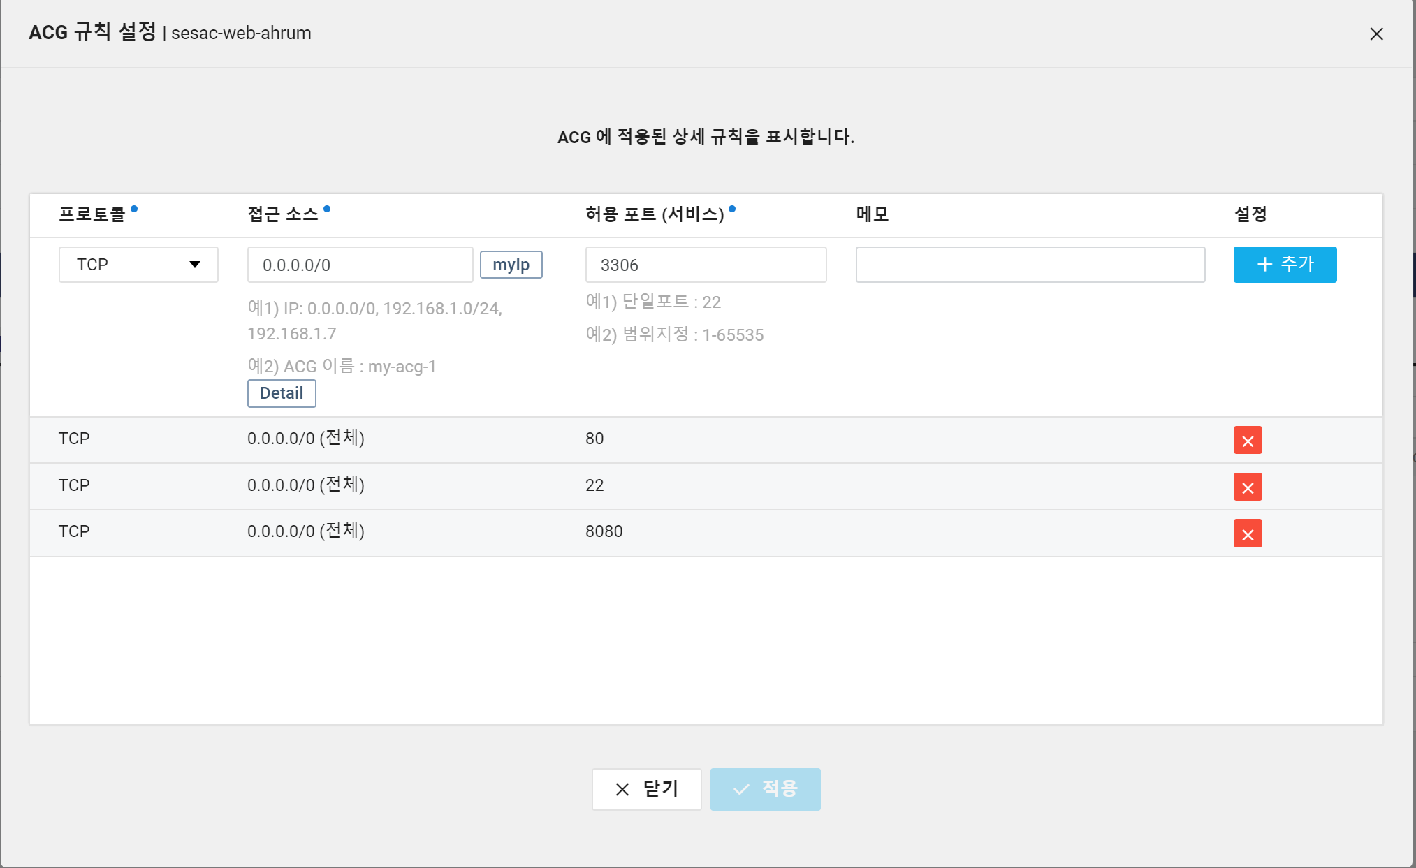Click the dropdown arrow beside TCP
The image size is (1416, 868).
click(x=195, y=265)
